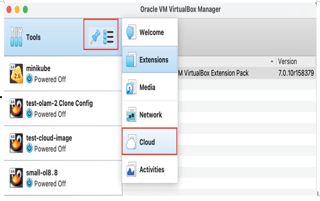Click the pin icon beside Tools
The width and height of the screenshot is (320, 201).
click(95, 36)
